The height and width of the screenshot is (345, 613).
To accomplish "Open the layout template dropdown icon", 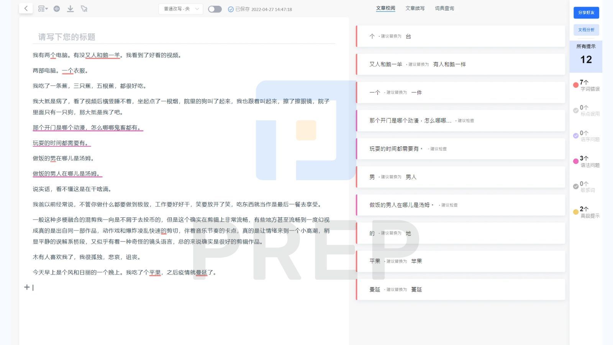I will coord(43,8).
